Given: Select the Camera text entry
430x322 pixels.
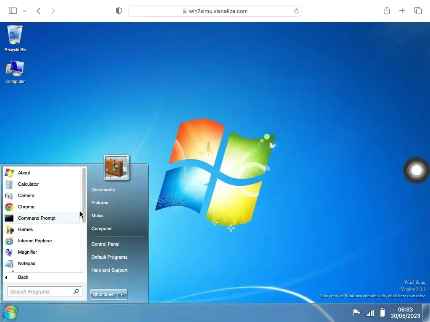Looking at the screenshot, I should (26, 195).
